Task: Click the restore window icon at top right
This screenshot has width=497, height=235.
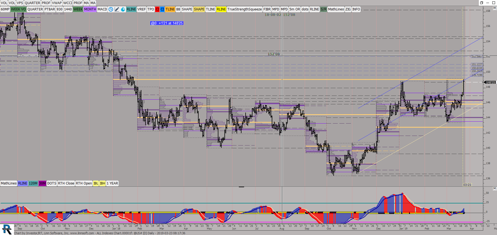Action: (x=482, y=3)
